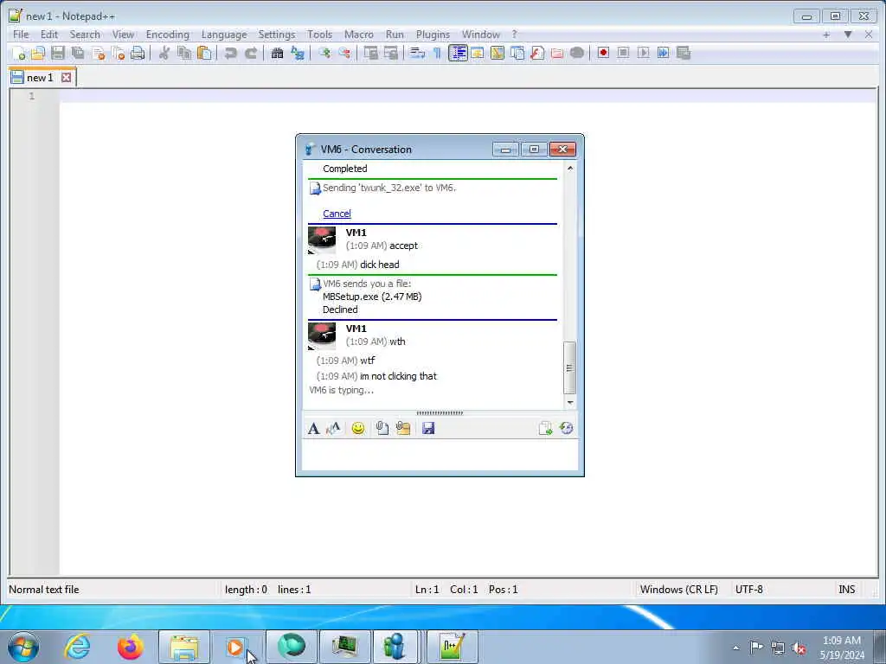Click the Send File paperclip icon

tap(382, 429)
